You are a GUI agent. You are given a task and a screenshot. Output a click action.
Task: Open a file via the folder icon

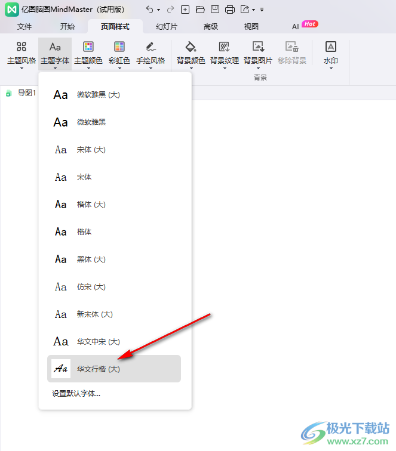200,10
